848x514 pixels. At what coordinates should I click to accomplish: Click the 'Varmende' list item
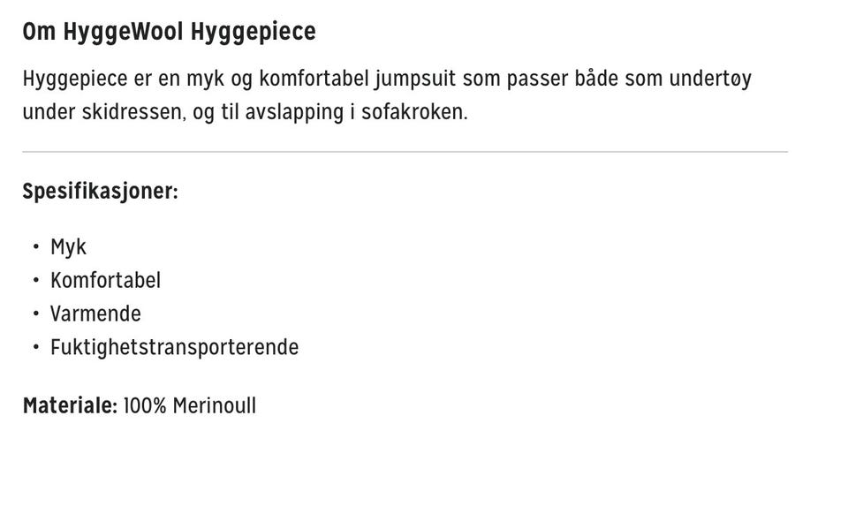pyautogui.click(x=95, y=314)
